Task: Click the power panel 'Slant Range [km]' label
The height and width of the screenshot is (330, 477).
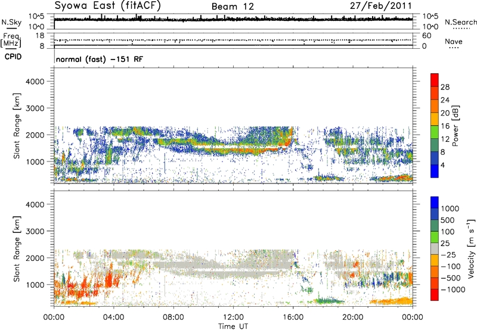Action: [x=17, y=126]
